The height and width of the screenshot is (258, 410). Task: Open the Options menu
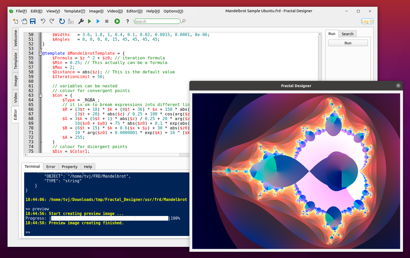[x=173, y=11]
